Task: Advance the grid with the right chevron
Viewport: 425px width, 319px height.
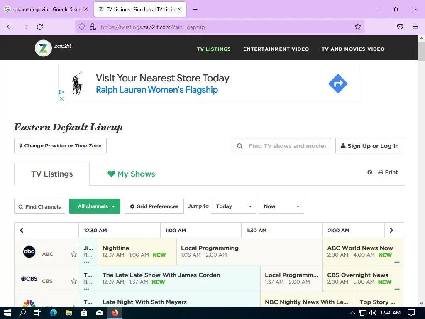Action: [391, 230]
